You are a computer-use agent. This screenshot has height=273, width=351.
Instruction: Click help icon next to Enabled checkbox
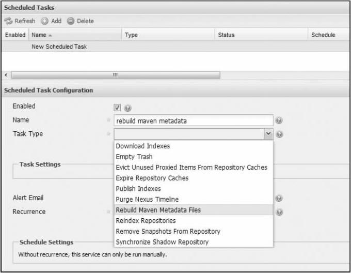[127, 108]
